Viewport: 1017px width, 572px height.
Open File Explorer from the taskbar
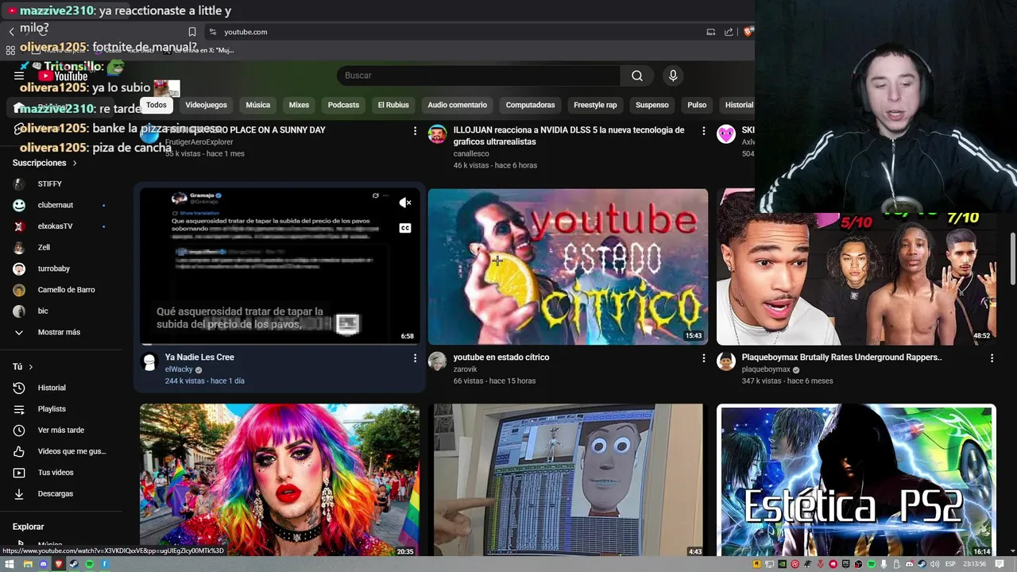28,564
